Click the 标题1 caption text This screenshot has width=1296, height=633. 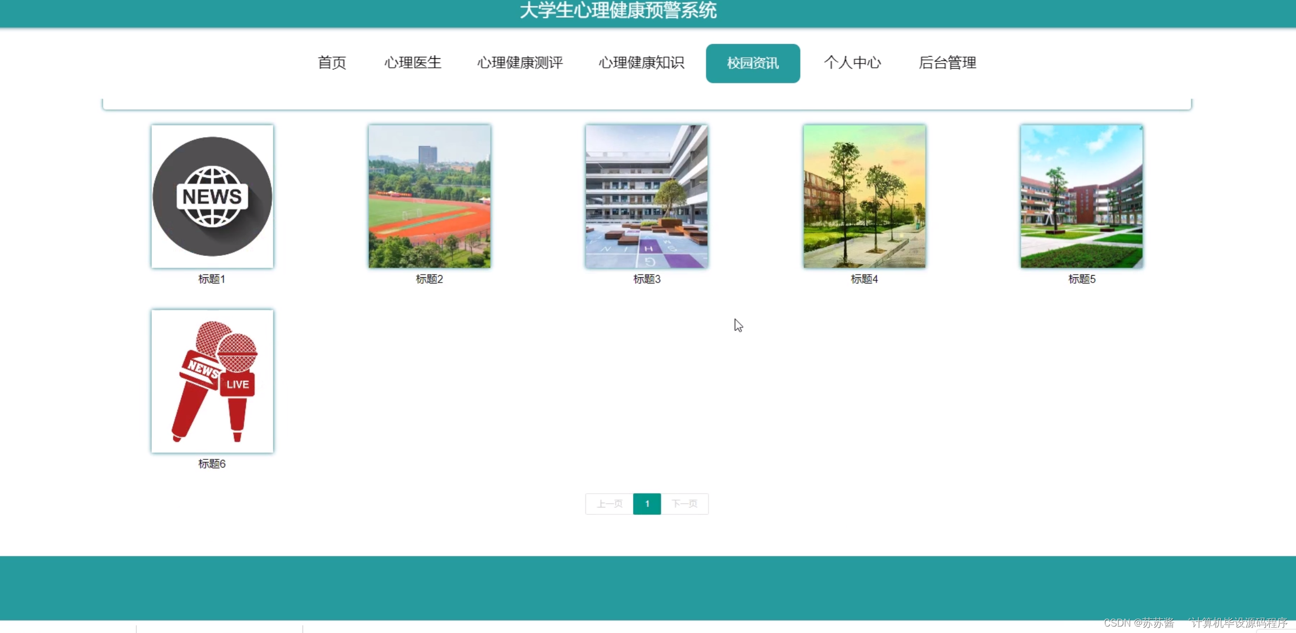(x=212, y=279)
